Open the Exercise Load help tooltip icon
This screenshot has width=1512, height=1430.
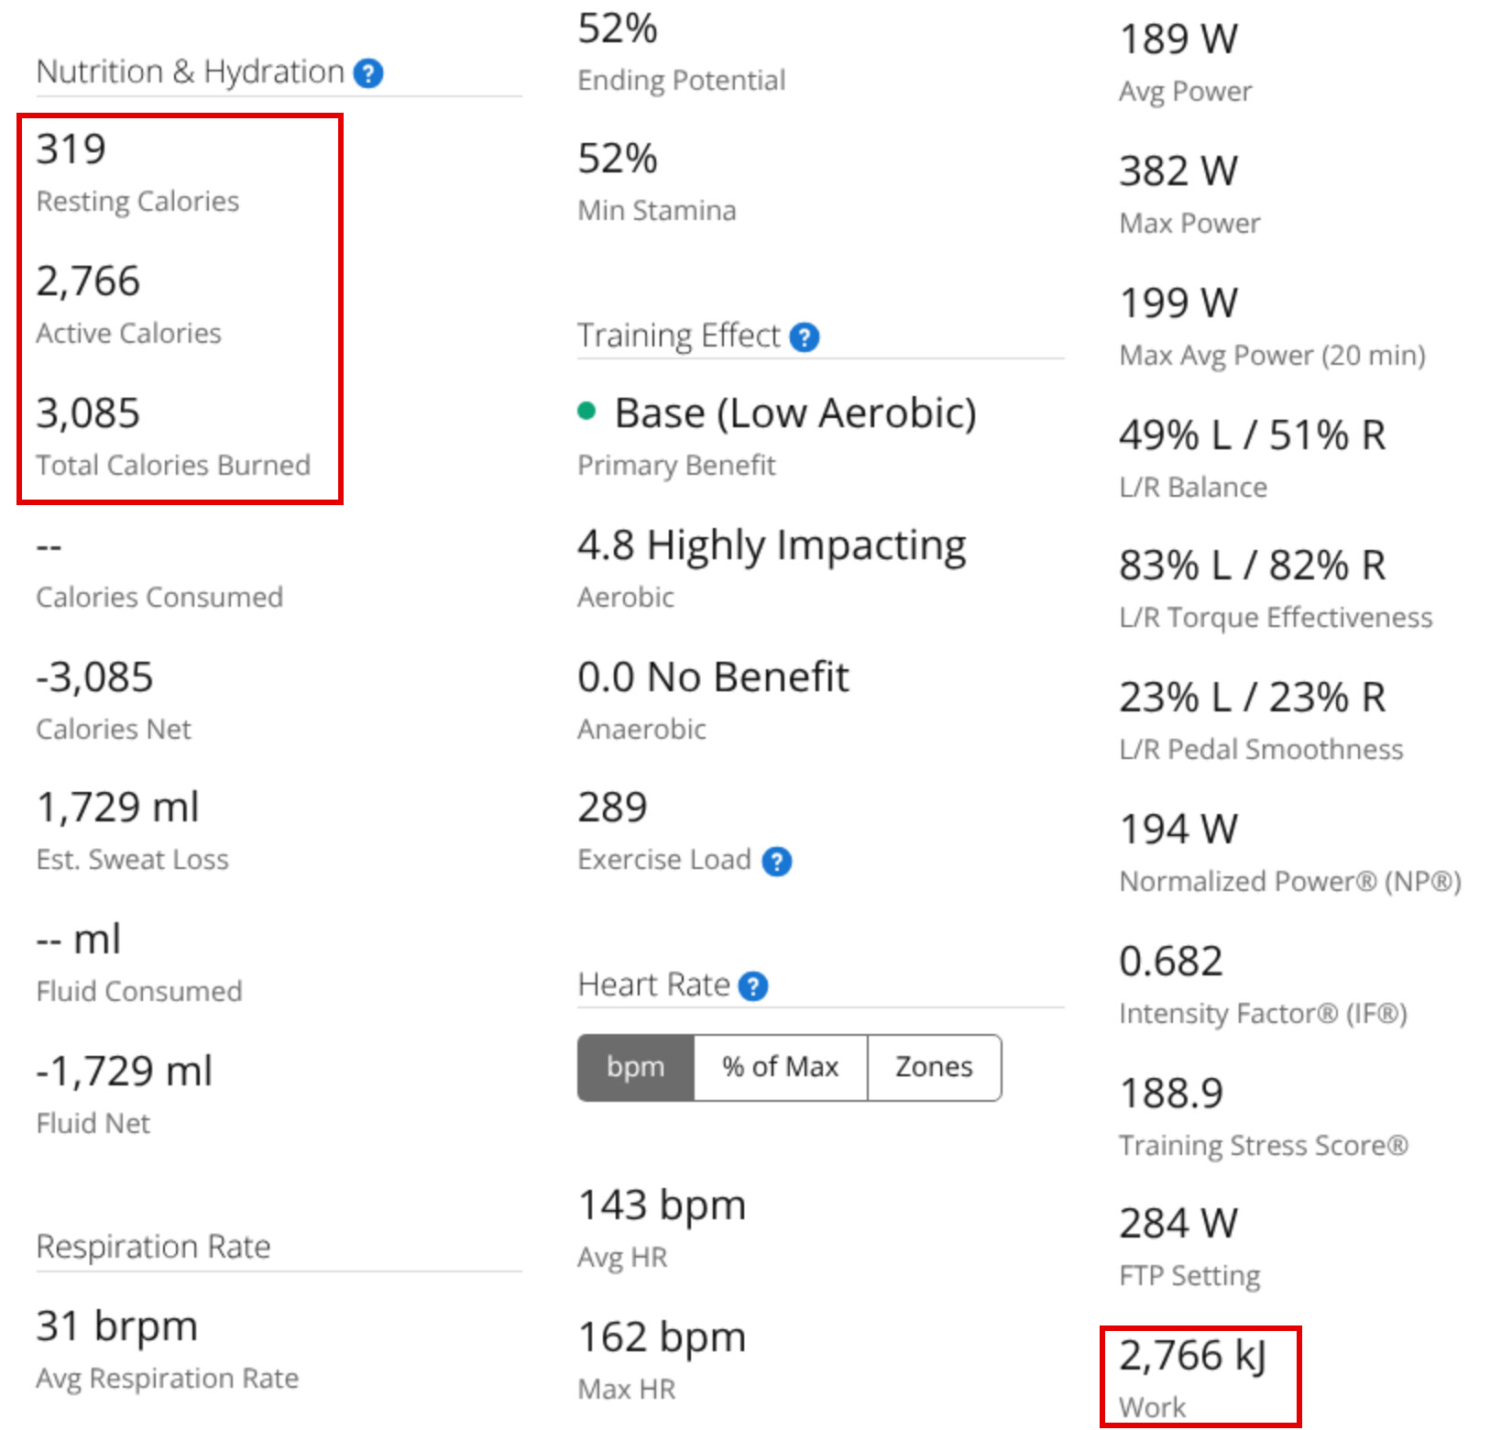point(777,862)
